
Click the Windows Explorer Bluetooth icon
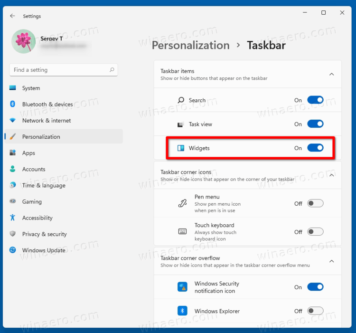click(182, 311)
